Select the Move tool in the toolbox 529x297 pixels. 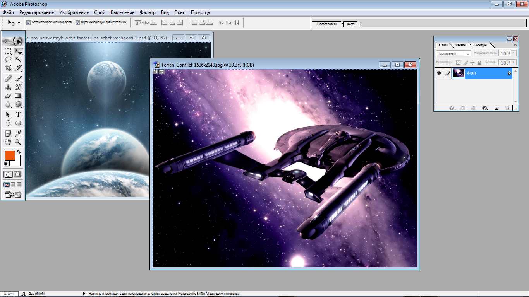18,51
